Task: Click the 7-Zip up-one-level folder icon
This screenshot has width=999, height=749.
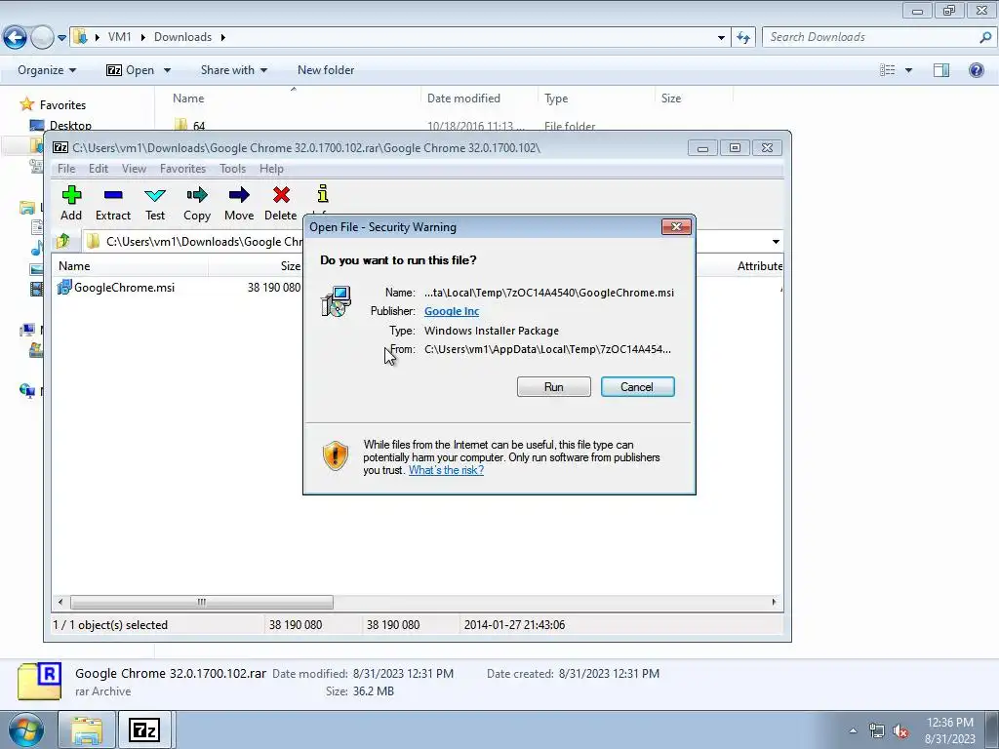Action: (62, 242)
